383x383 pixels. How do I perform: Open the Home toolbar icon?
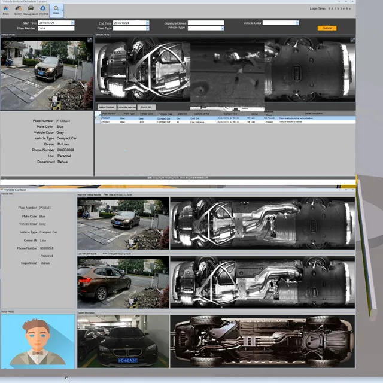[5, 10]
